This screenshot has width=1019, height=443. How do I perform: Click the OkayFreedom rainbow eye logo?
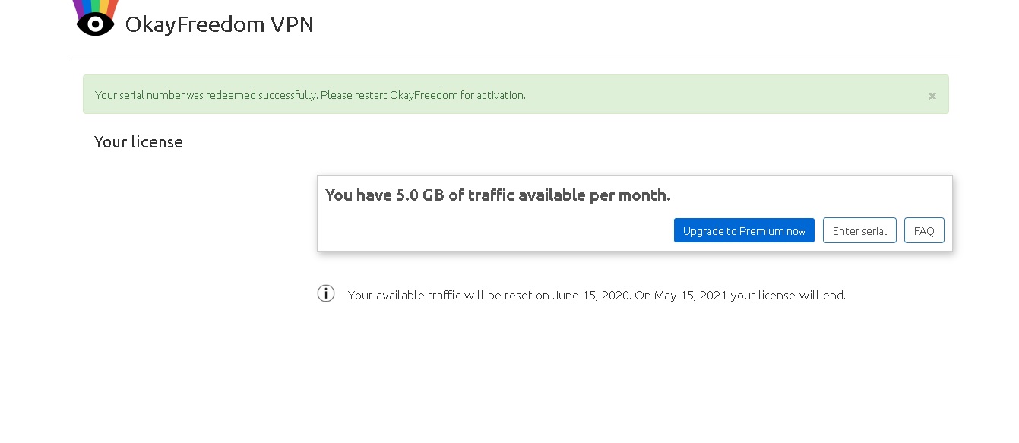(95, 23)
